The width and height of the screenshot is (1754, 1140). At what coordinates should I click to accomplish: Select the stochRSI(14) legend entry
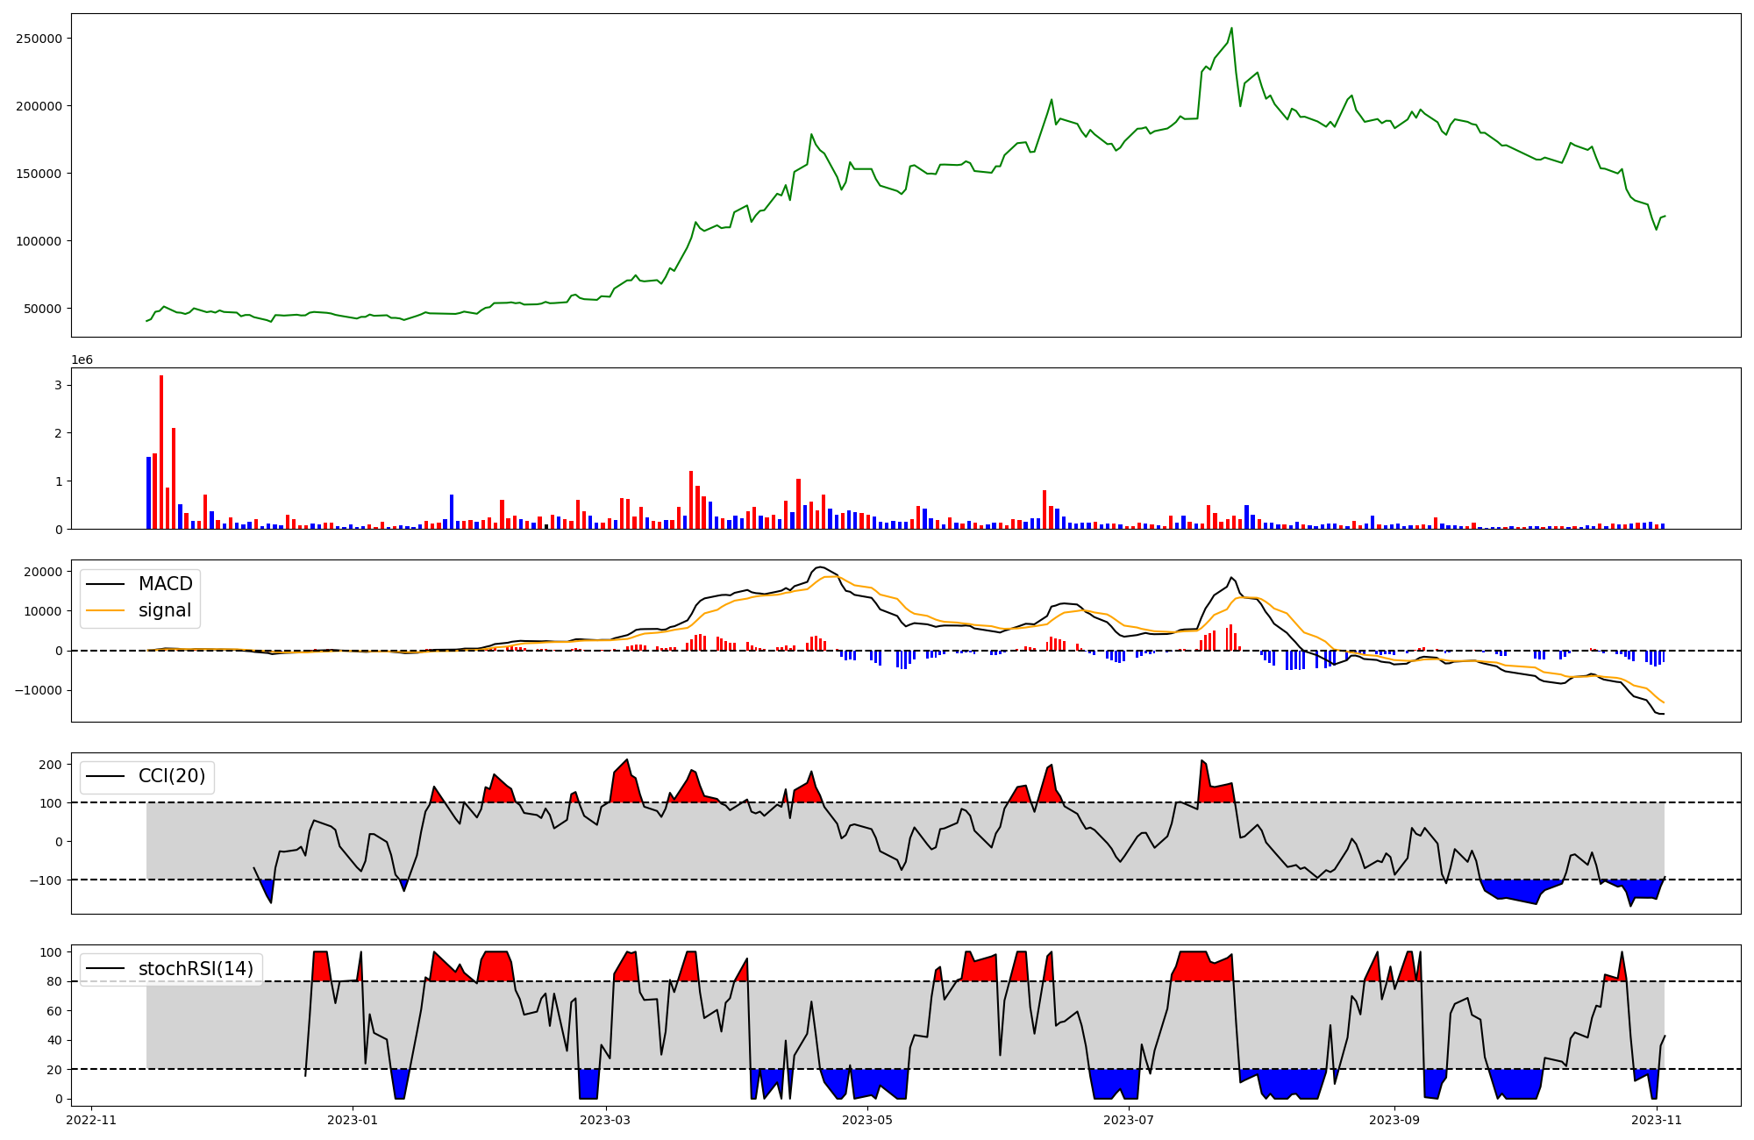(x=196, y=969)
